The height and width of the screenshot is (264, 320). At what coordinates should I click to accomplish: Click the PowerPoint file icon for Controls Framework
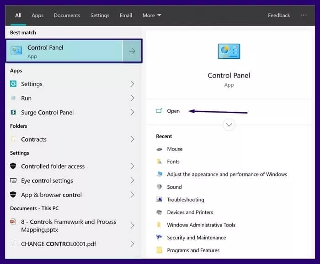13,221
